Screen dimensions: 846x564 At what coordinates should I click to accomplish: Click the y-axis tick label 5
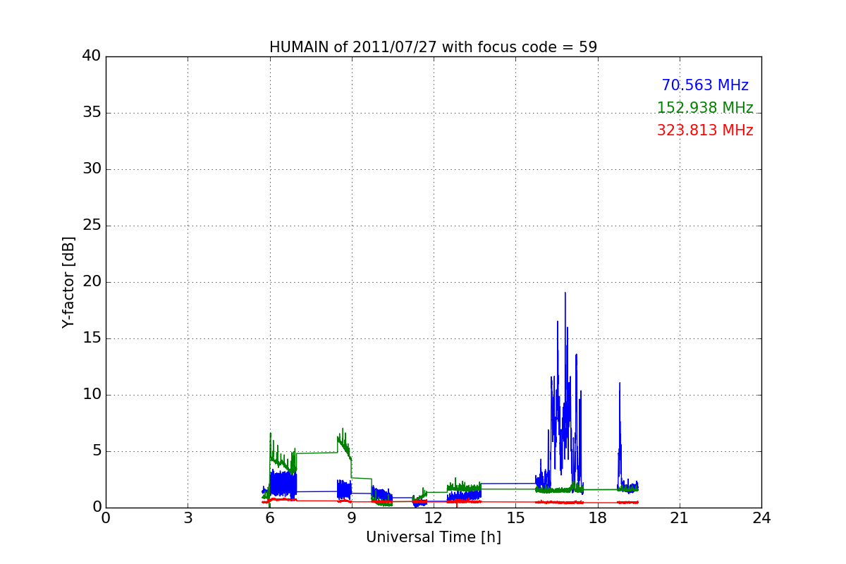pos(96,451)
